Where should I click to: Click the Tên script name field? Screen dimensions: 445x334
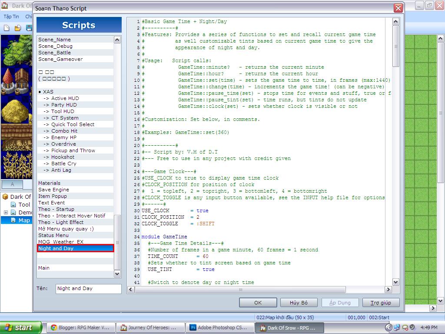click(89, 289)
